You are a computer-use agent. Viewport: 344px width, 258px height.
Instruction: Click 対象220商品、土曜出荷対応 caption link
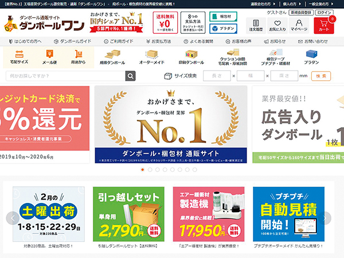point(48,246)
